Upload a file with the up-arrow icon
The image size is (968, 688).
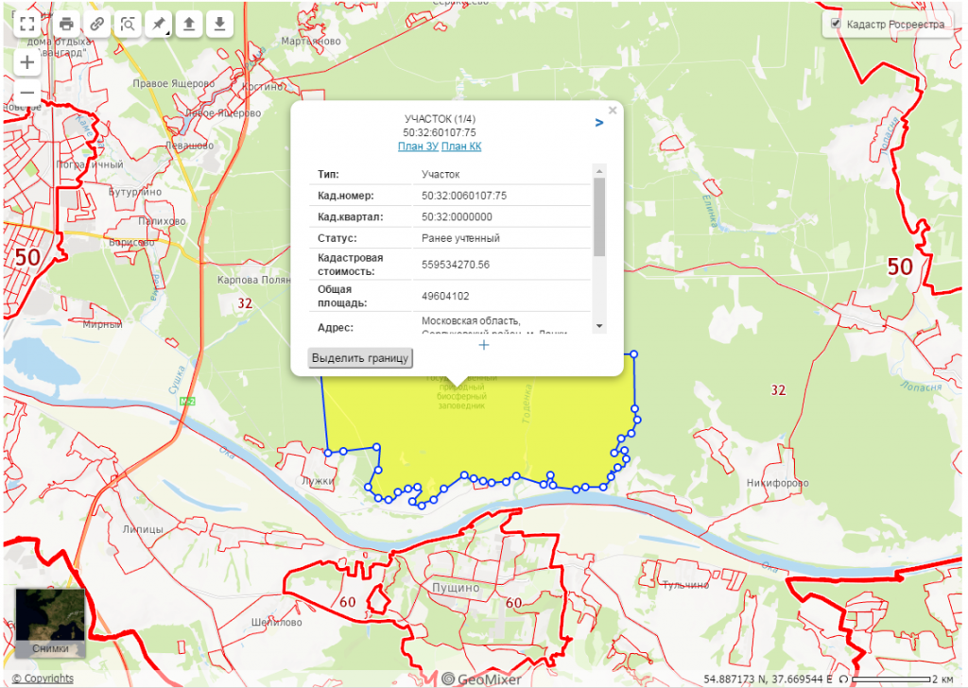click(189, 24)
